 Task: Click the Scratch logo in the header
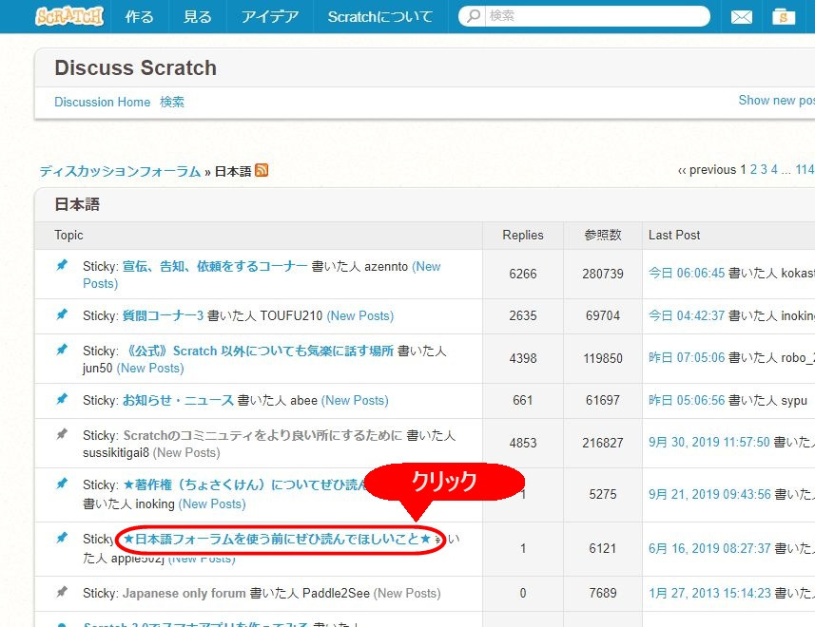(69, 16)
